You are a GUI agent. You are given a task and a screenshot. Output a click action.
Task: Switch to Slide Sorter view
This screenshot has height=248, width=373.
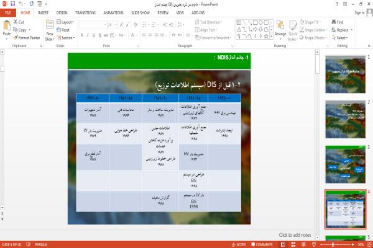tap(293, 244)
